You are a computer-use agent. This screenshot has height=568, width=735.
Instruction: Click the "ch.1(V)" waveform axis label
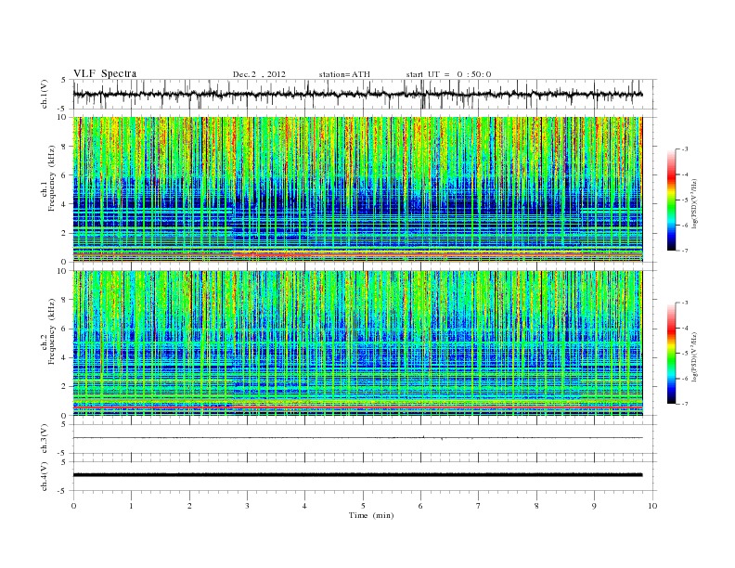tap(45, 94)
